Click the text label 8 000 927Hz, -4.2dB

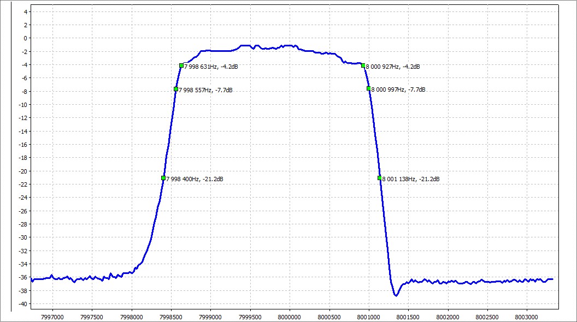(393, 67)
